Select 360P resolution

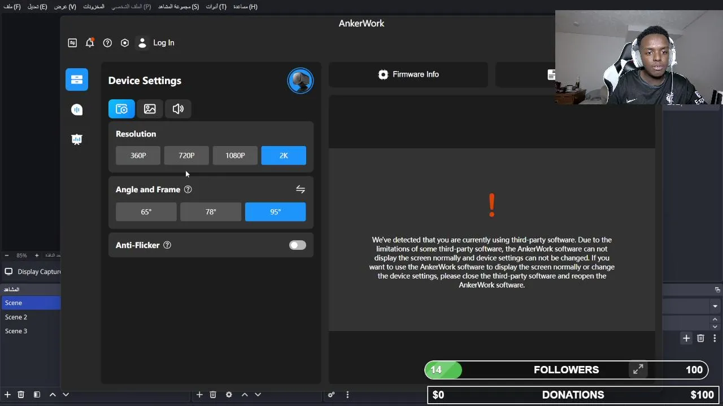(x=138, y=156)
